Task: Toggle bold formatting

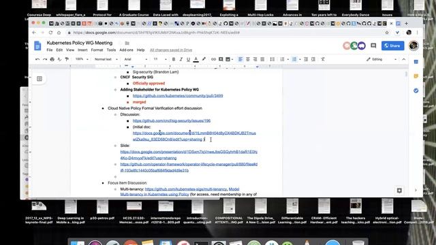Action: coord(174,59)
